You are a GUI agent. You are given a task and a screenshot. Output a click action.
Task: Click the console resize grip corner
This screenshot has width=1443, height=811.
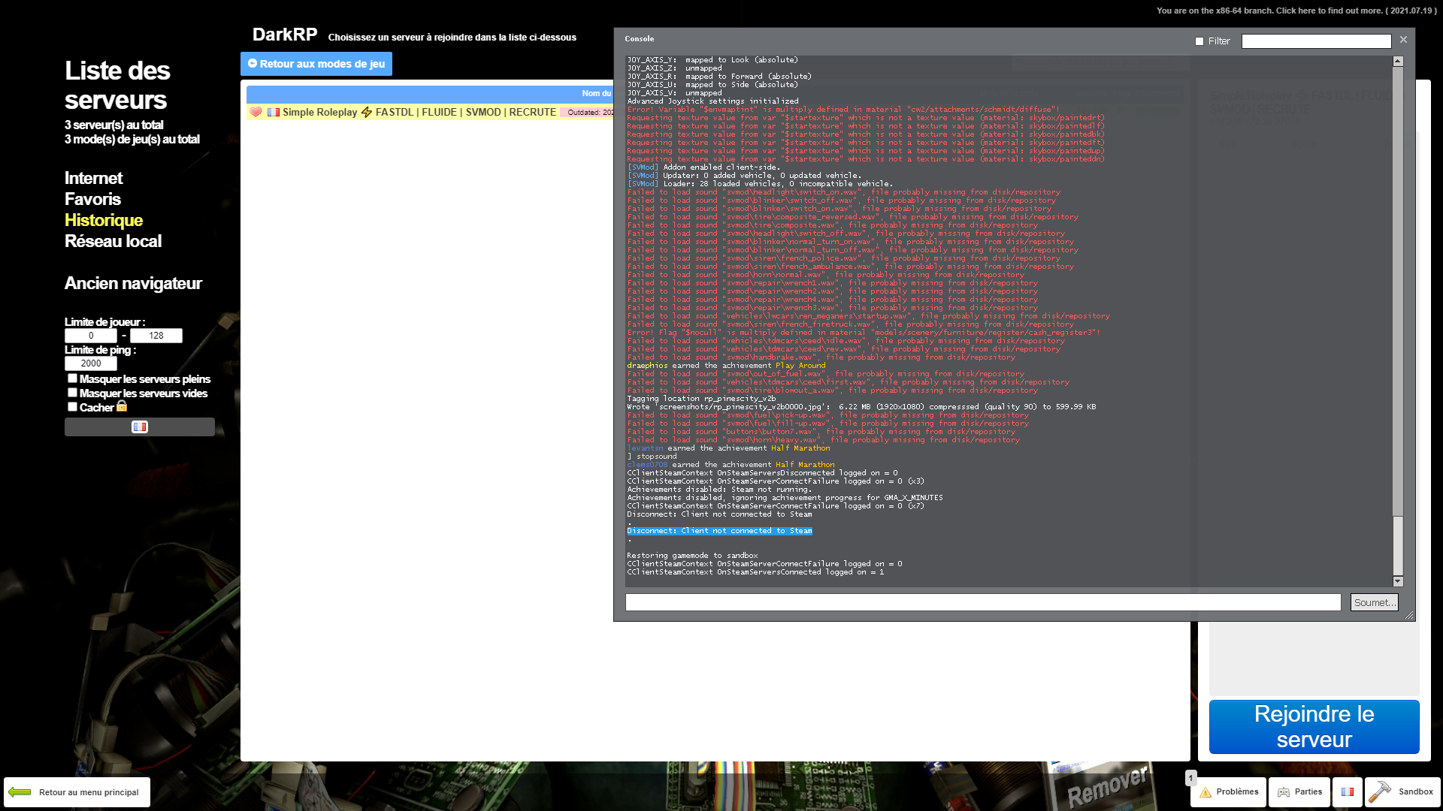tap(1408, 615)
